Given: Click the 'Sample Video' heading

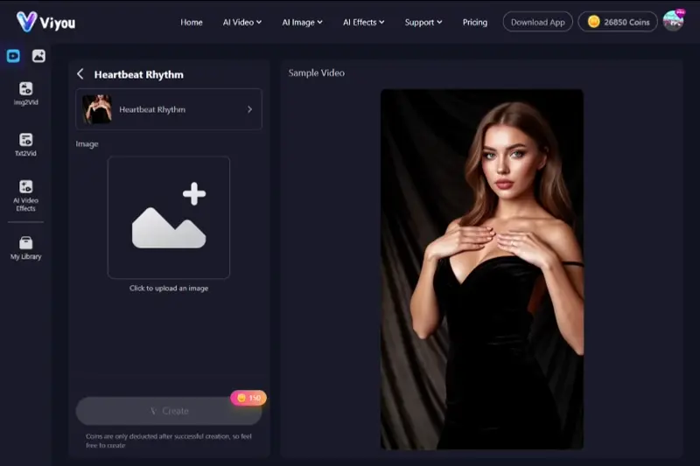Looking at the screenshot, I should pos(317,73).
